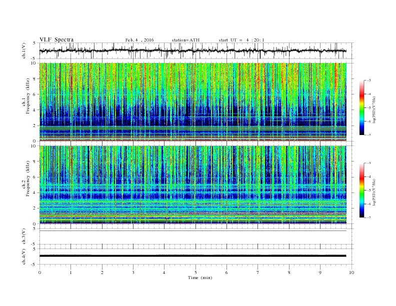Click the '-5' tick on ch.3(V) axis

[34, 244]
